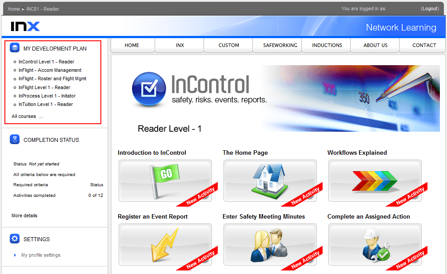447x274 pixels.
Task: Open InFlight - Accom Management course
Action: tap(50, 70)
